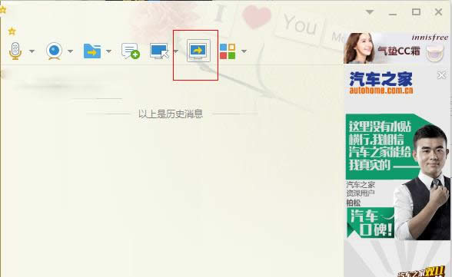Click the yellow star icon above the microphone

click(x=12, y=31)
